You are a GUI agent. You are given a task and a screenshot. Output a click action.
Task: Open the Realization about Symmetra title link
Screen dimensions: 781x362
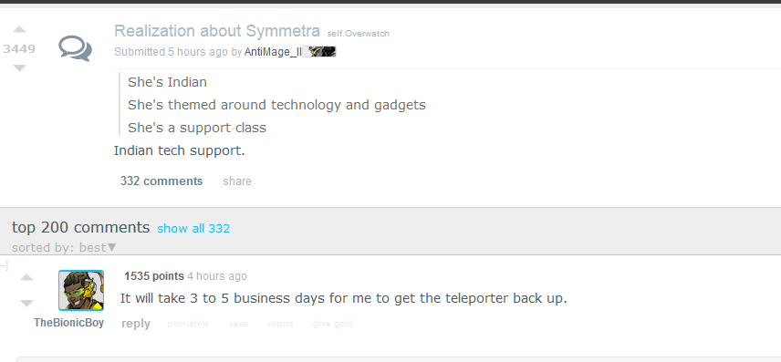[x=216, y=31]
